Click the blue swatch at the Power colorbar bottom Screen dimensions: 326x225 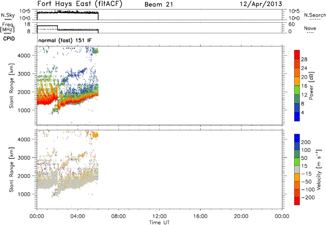pyautogui.click(x=297, y=117)
